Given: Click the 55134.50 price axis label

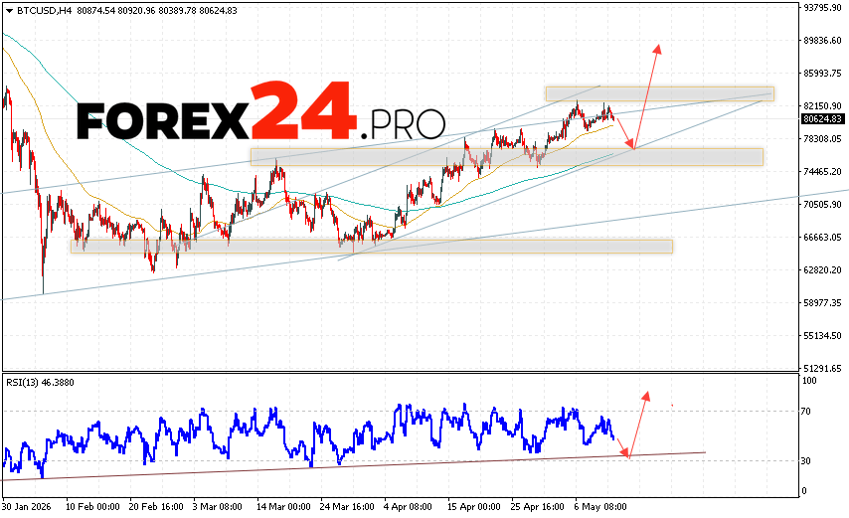Looking at the screenshot, I should pyautogui.click(x=823, y=336).
